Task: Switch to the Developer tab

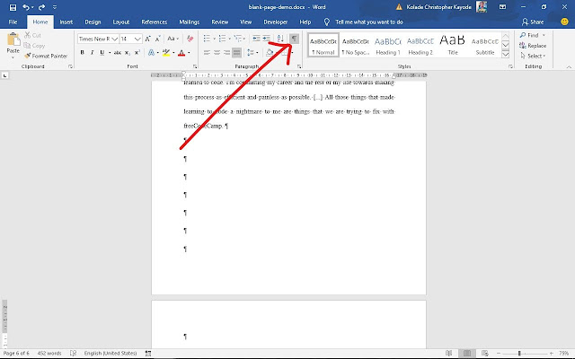Action: pyautogui.click(x=276, y=22)
